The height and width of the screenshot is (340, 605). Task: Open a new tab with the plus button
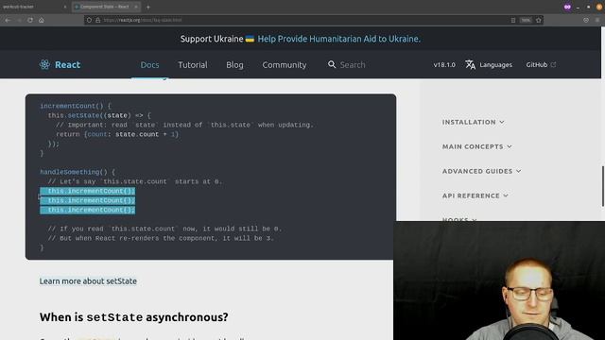[x=148, y=7]
